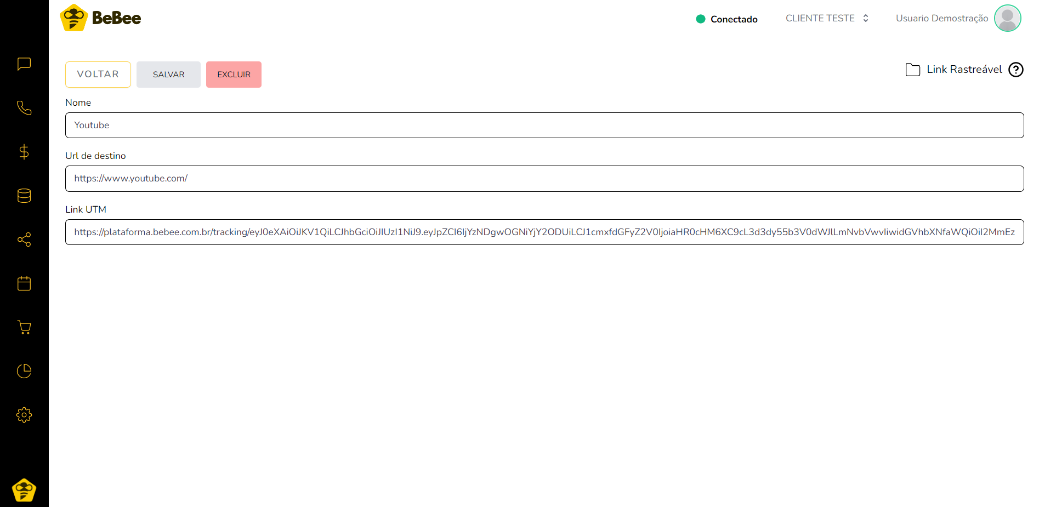
Task: Open the calendar sidebar icon
Action: click(x=24, y=283)
